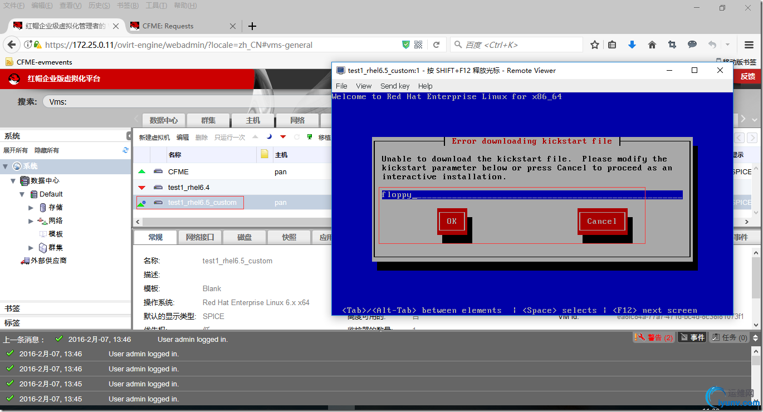
Task: Open a new browser tab
Action: click(x=252, y=26)
